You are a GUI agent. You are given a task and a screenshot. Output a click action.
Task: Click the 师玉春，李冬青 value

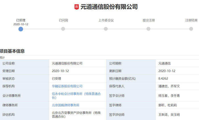[x=169, y=96]
